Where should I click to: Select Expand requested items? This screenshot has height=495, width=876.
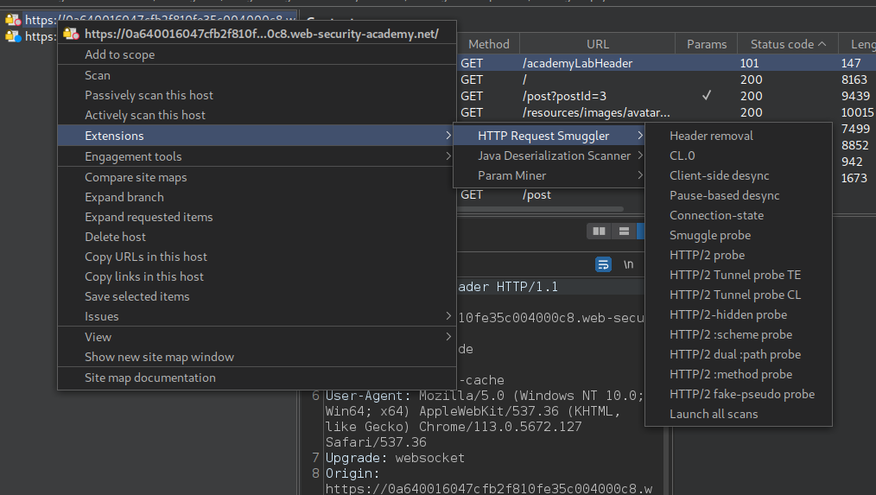[x=257, y=217]
